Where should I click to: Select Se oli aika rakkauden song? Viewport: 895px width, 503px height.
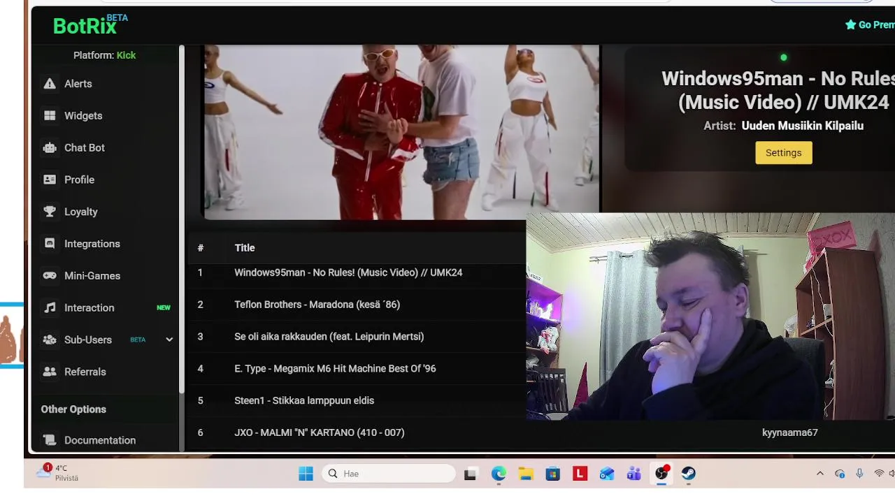point(357,337)
